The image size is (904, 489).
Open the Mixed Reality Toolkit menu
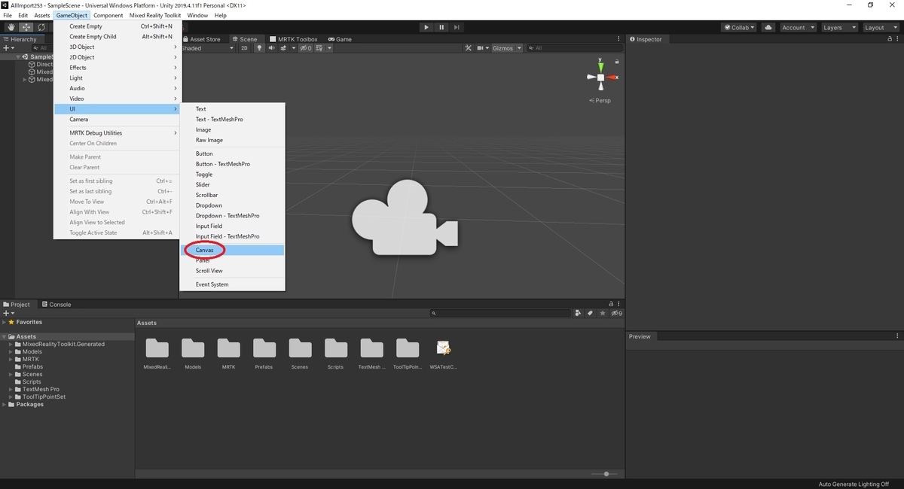(x=155, y=15)
